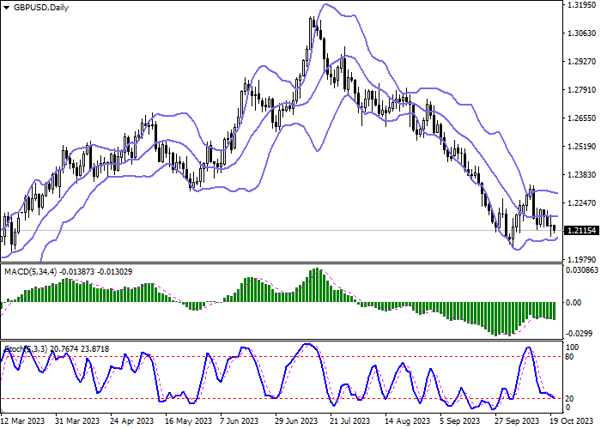This screenshot has width=601, height=429.
Task: Click the Stochastic 20 level label
Action: click(569, 398)
